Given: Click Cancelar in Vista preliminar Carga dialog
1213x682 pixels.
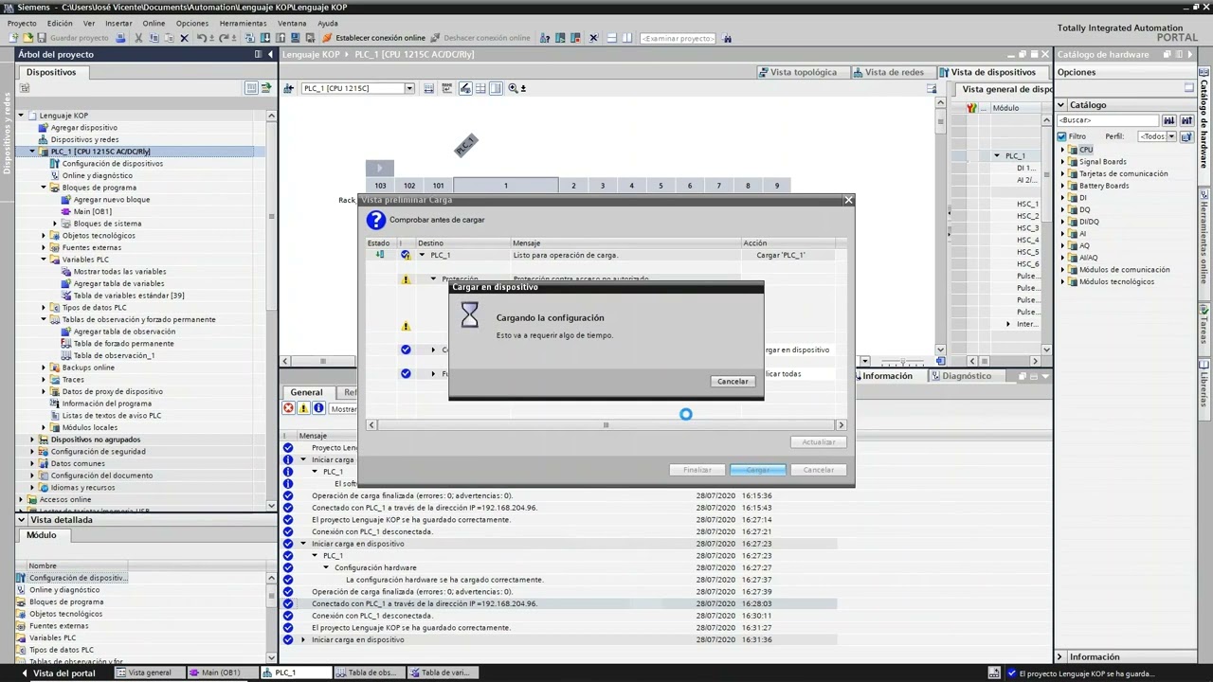Looking at the screenshot, I should click(819, 470).
